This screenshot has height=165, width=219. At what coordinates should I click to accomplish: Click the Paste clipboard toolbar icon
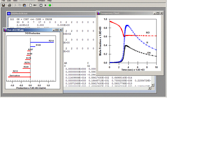click(24, 5)
